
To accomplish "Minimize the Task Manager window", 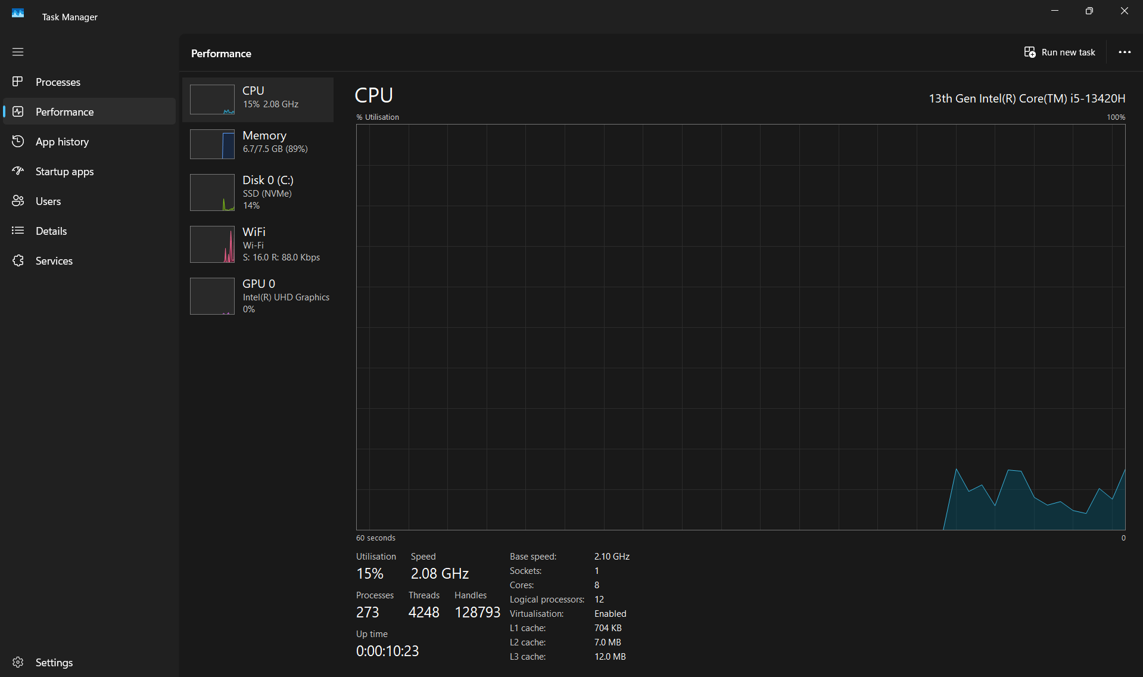I will 1055,11.
